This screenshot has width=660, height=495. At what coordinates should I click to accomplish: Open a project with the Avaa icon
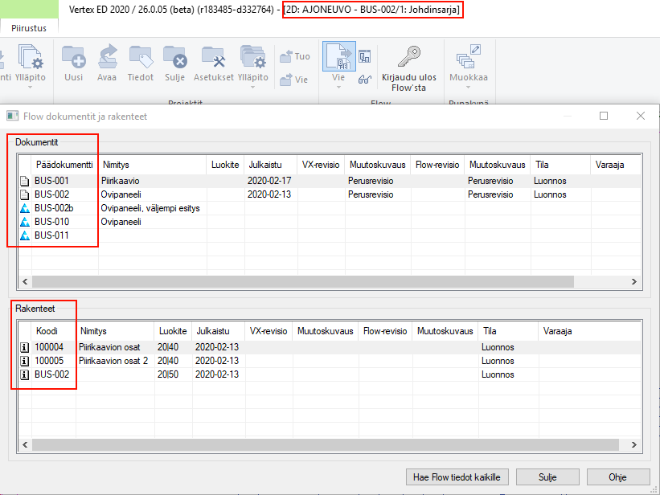click(x=107, y=58)
